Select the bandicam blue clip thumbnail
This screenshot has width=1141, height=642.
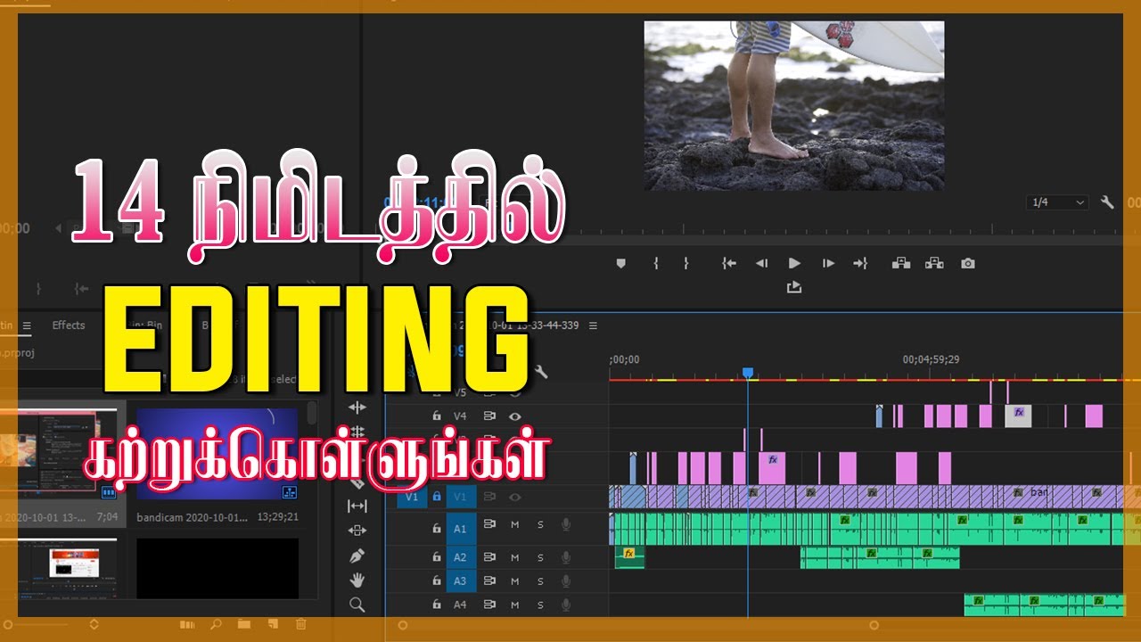pyautogui.click(x=217, y=455)
